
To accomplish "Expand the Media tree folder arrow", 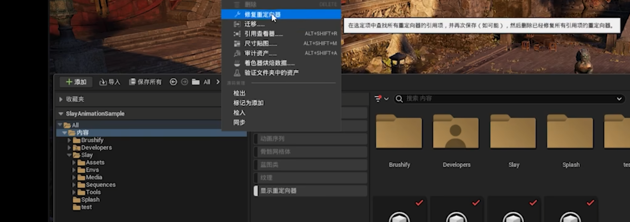I will 74,177.
